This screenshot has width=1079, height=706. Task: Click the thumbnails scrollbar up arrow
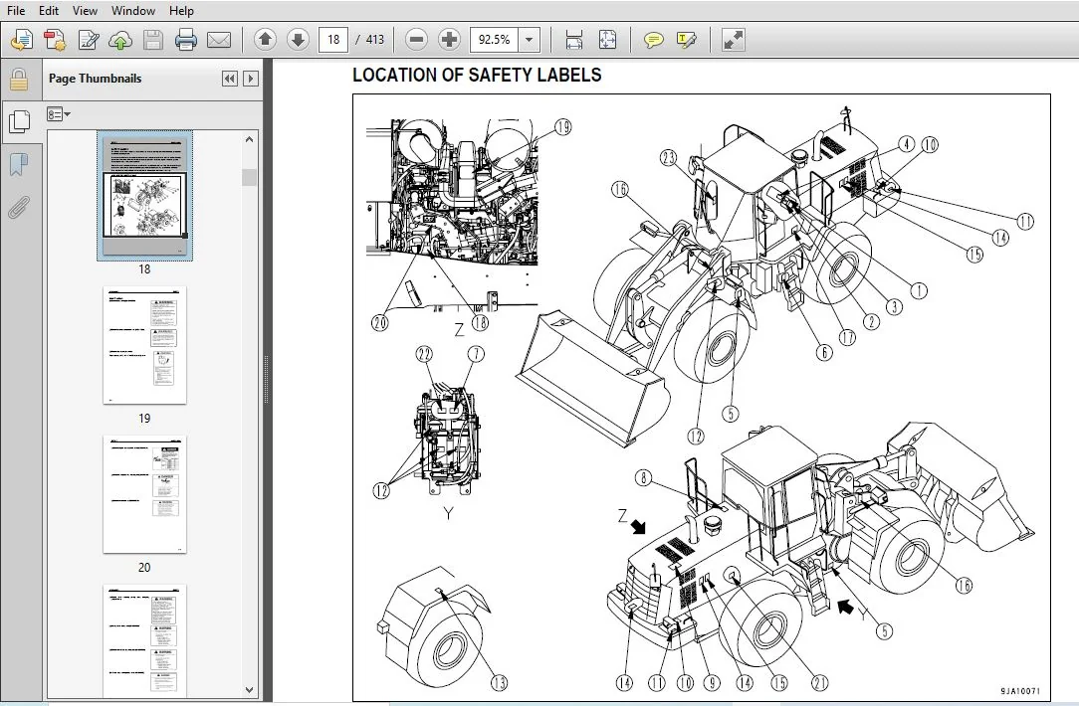[249, 139]
